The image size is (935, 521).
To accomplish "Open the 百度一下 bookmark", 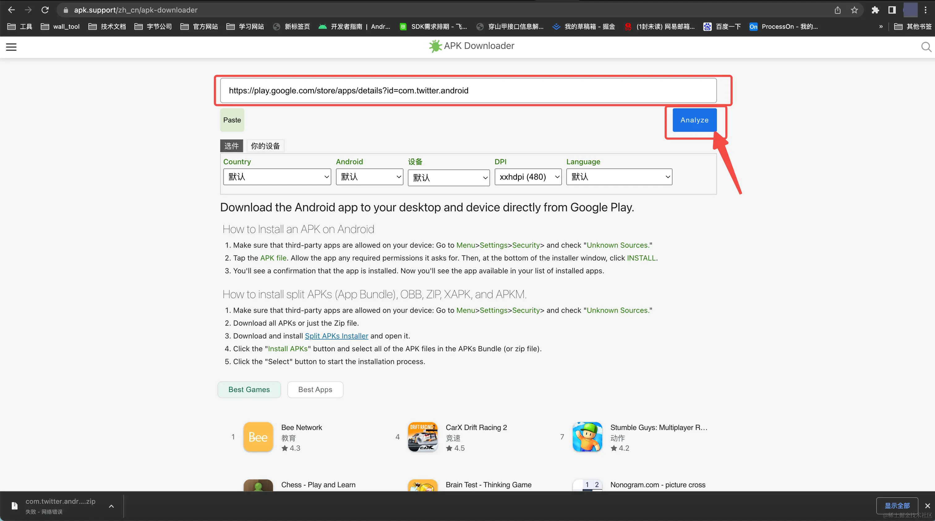I will [722, 27].
